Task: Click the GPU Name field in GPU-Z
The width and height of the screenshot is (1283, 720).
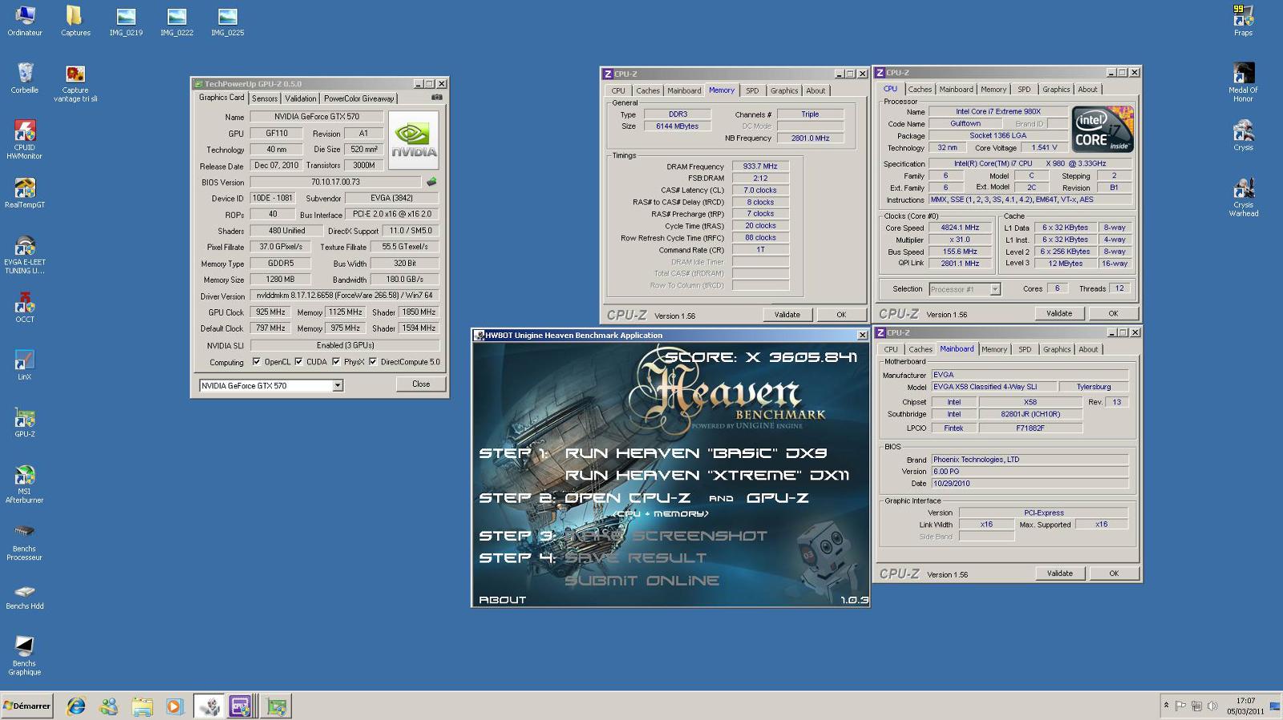Action: [x=316, y=117]
